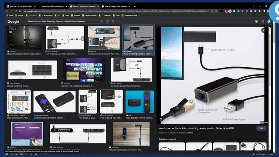Switch to the last 'How to Connect Roku Streaming' tab
This screenshot has width=279, height=157.
116,7
